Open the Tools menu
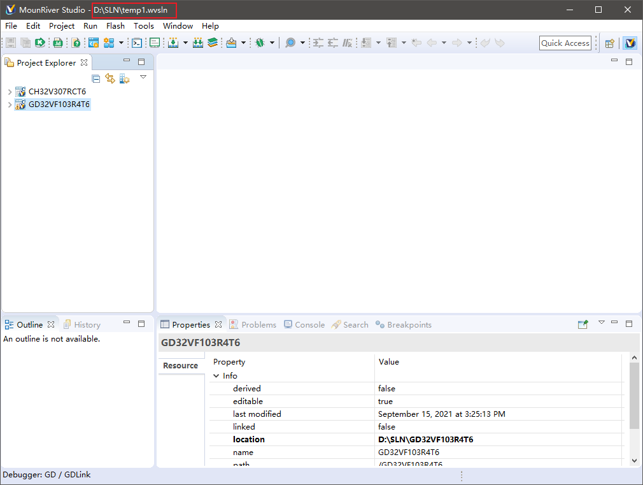Image resolution: width=643 pixels, height=485 pixels. pyautogui.click(x=143, y=26)
